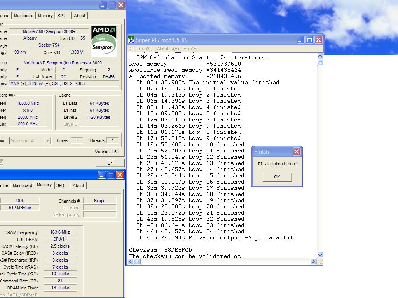
Task: Click the Super PI window resize grip
Action: 321,262
